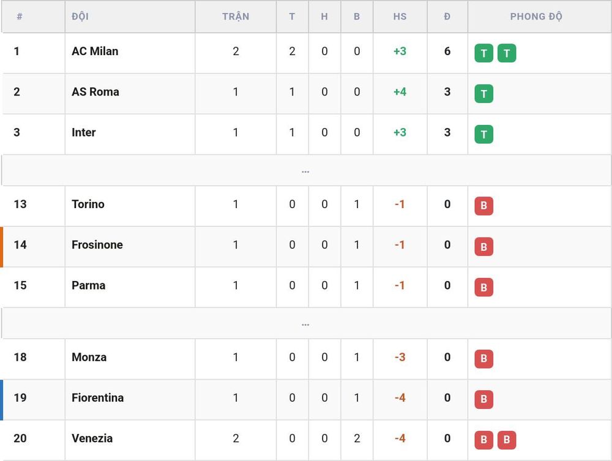Click Fiorentina's blue row marker

[2, 400]
